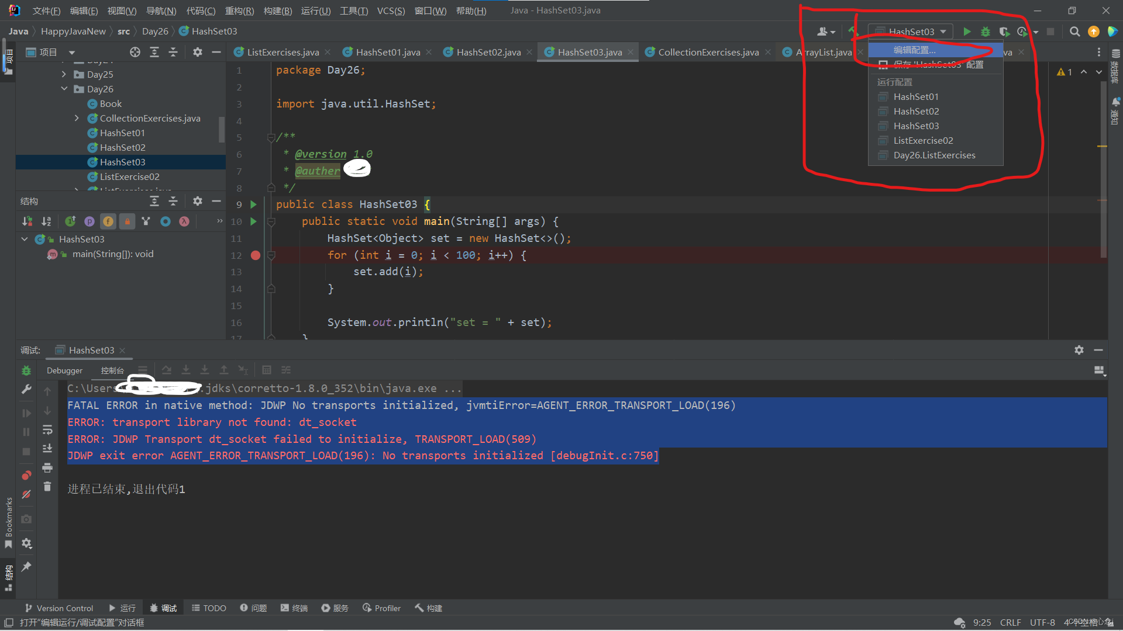
Task: Open the Debugger tab
Action: tap(64, 370)
